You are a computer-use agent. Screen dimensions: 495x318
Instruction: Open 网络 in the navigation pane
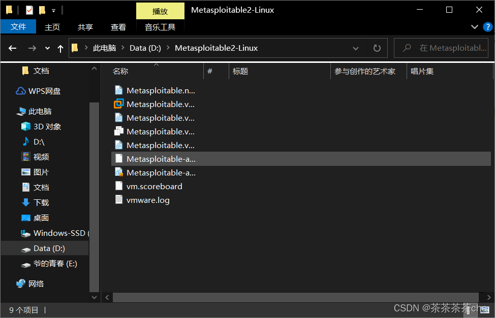coord(30,284)
